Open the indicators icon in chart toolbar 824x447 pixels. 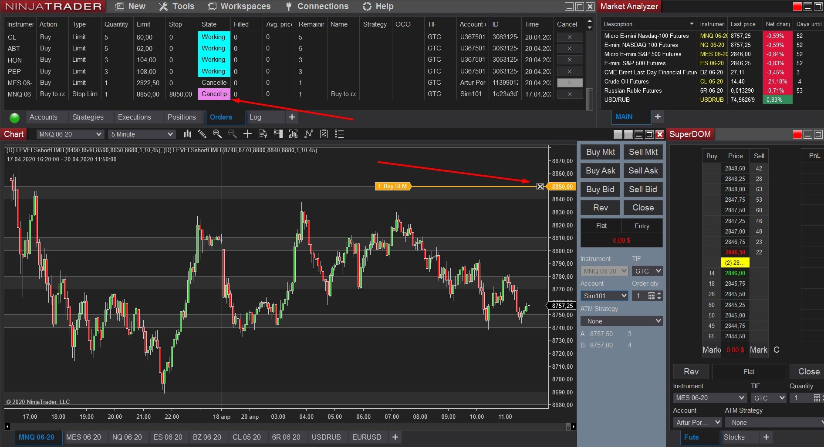293,134
